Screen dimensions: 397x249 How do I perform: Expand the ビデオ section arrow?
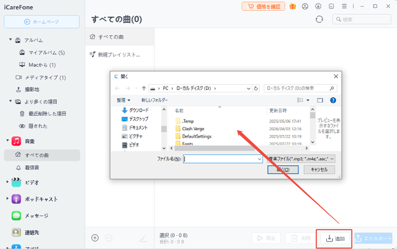pyautogui.click(x=7, y=181)
